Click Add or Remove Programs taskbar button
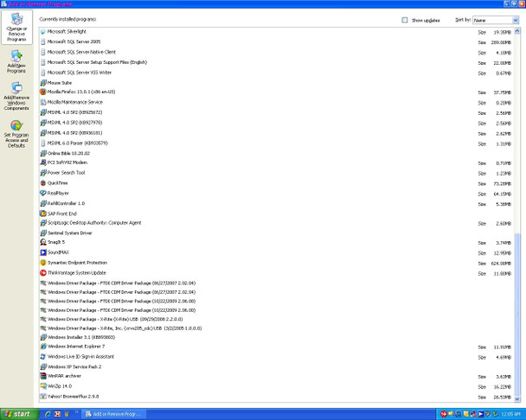 (115, 414)
